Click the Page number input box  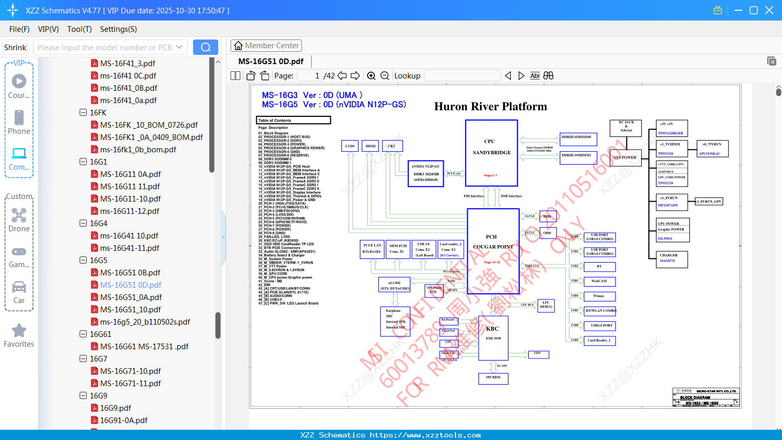pyautogui.click(x=310, y=76)
